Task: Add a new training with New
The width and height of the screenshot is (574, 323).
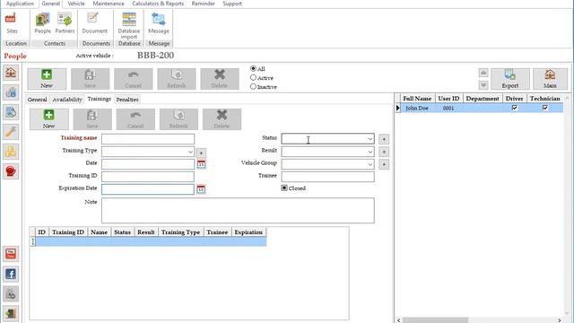Action: (48, 119)
